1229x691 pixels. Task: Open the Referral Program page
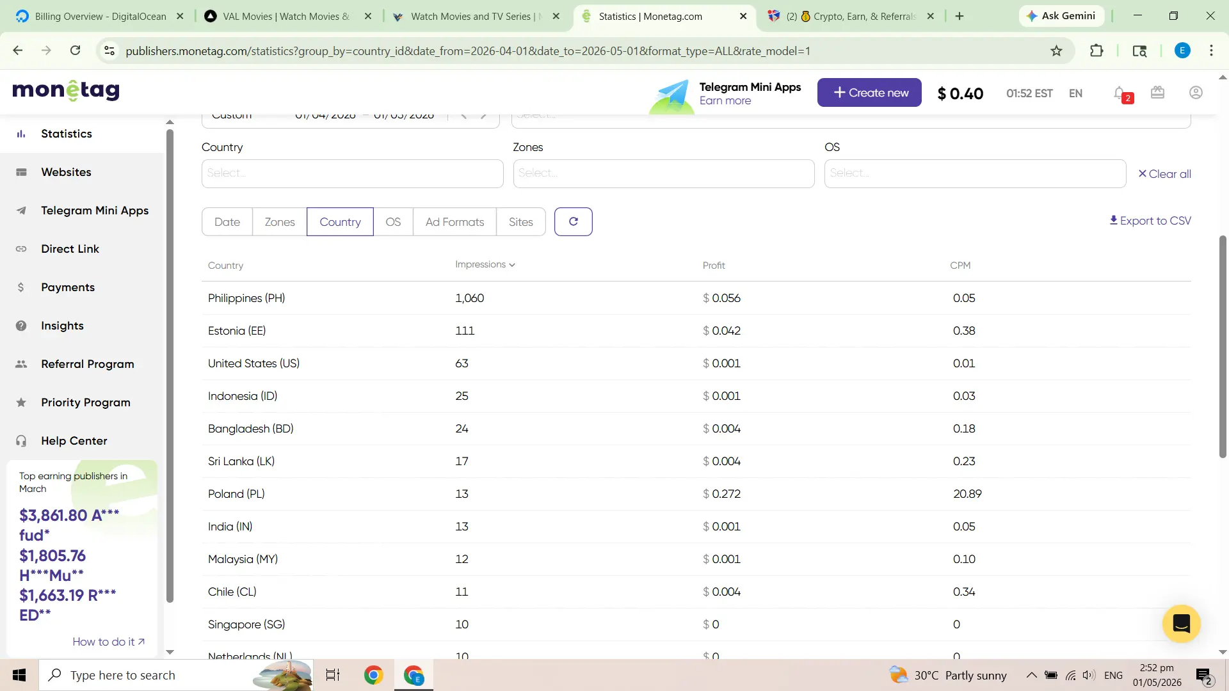[x=88, y=364]
